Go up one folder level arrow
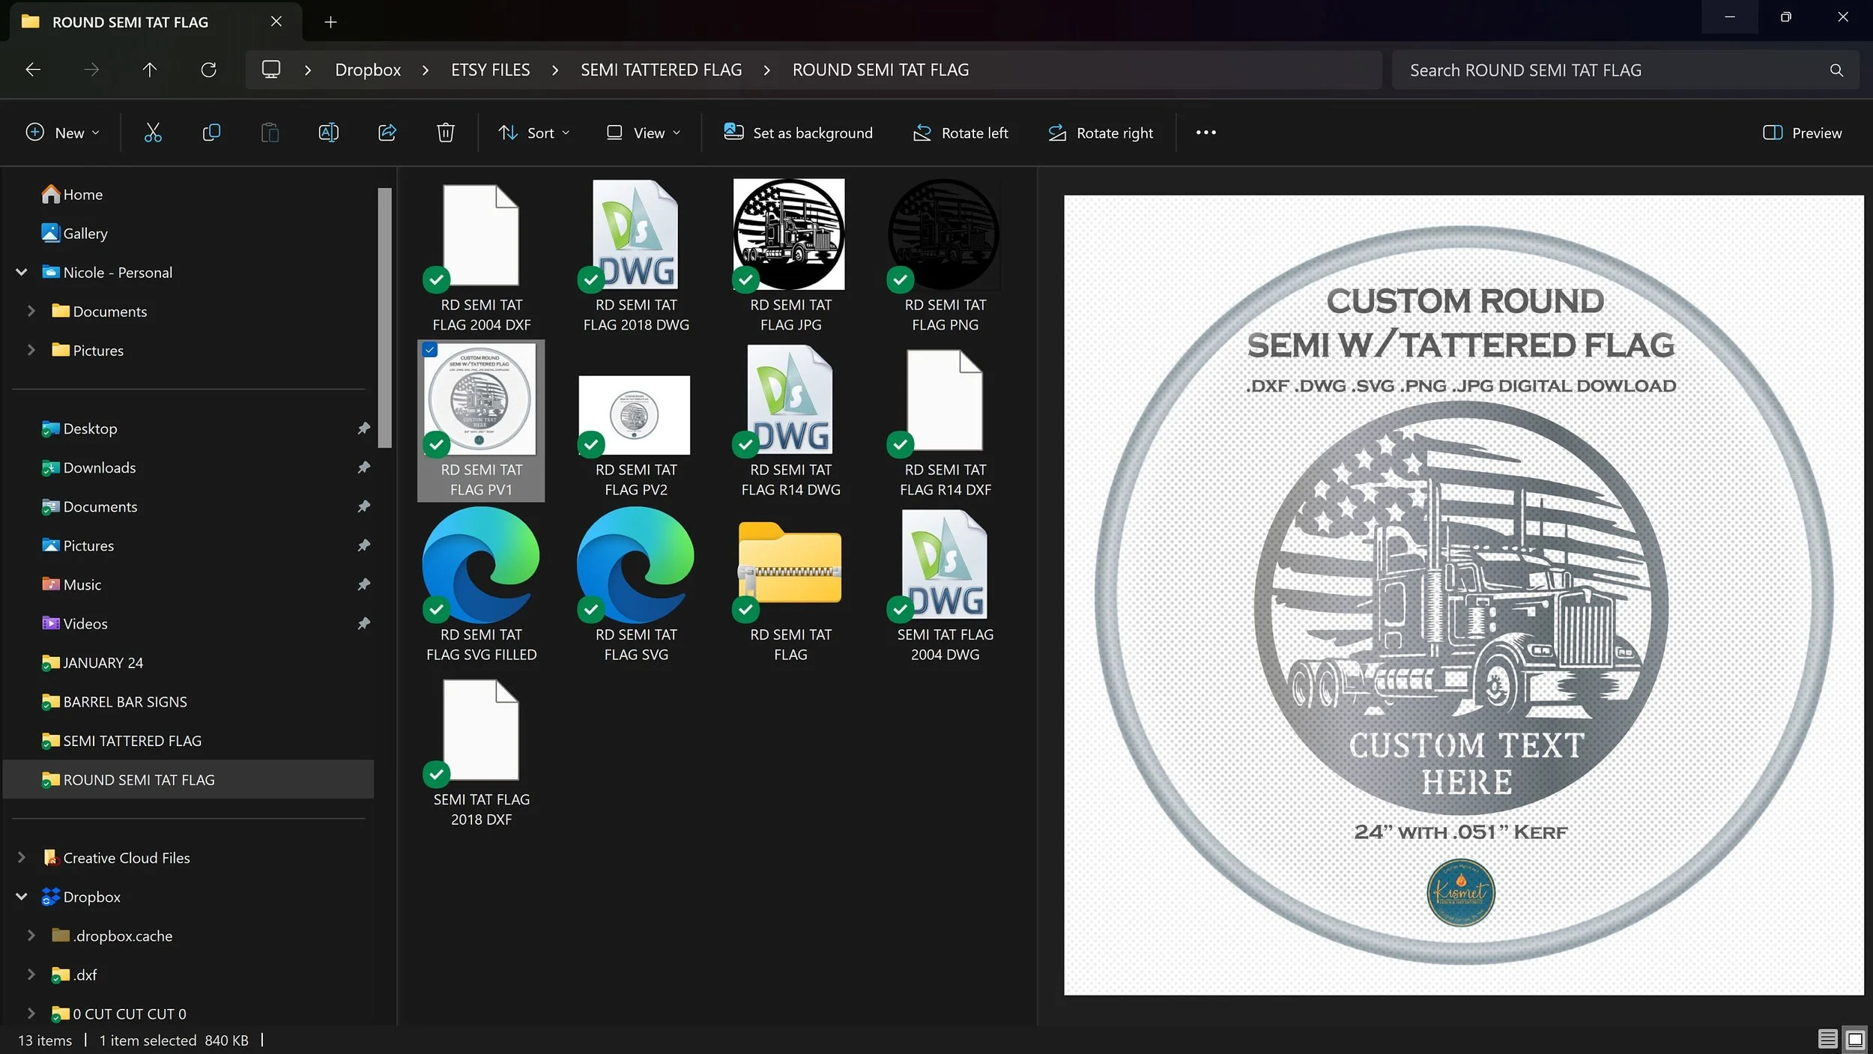This screenshot has height=1054, width=1873. point(150,70)
